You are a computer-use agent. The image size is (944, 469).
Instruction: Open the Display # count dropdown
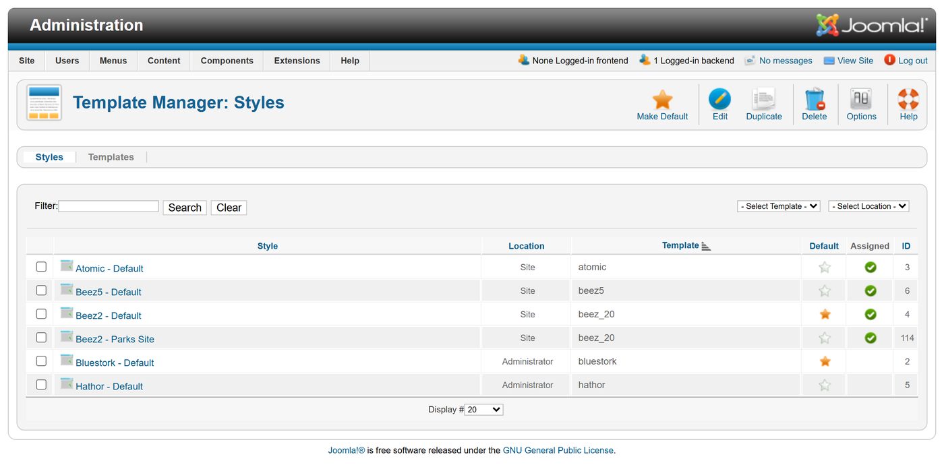(483, 410)
